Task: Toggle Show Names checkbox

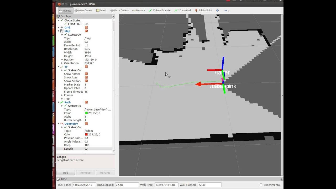Action: click(x=86, y=74)
